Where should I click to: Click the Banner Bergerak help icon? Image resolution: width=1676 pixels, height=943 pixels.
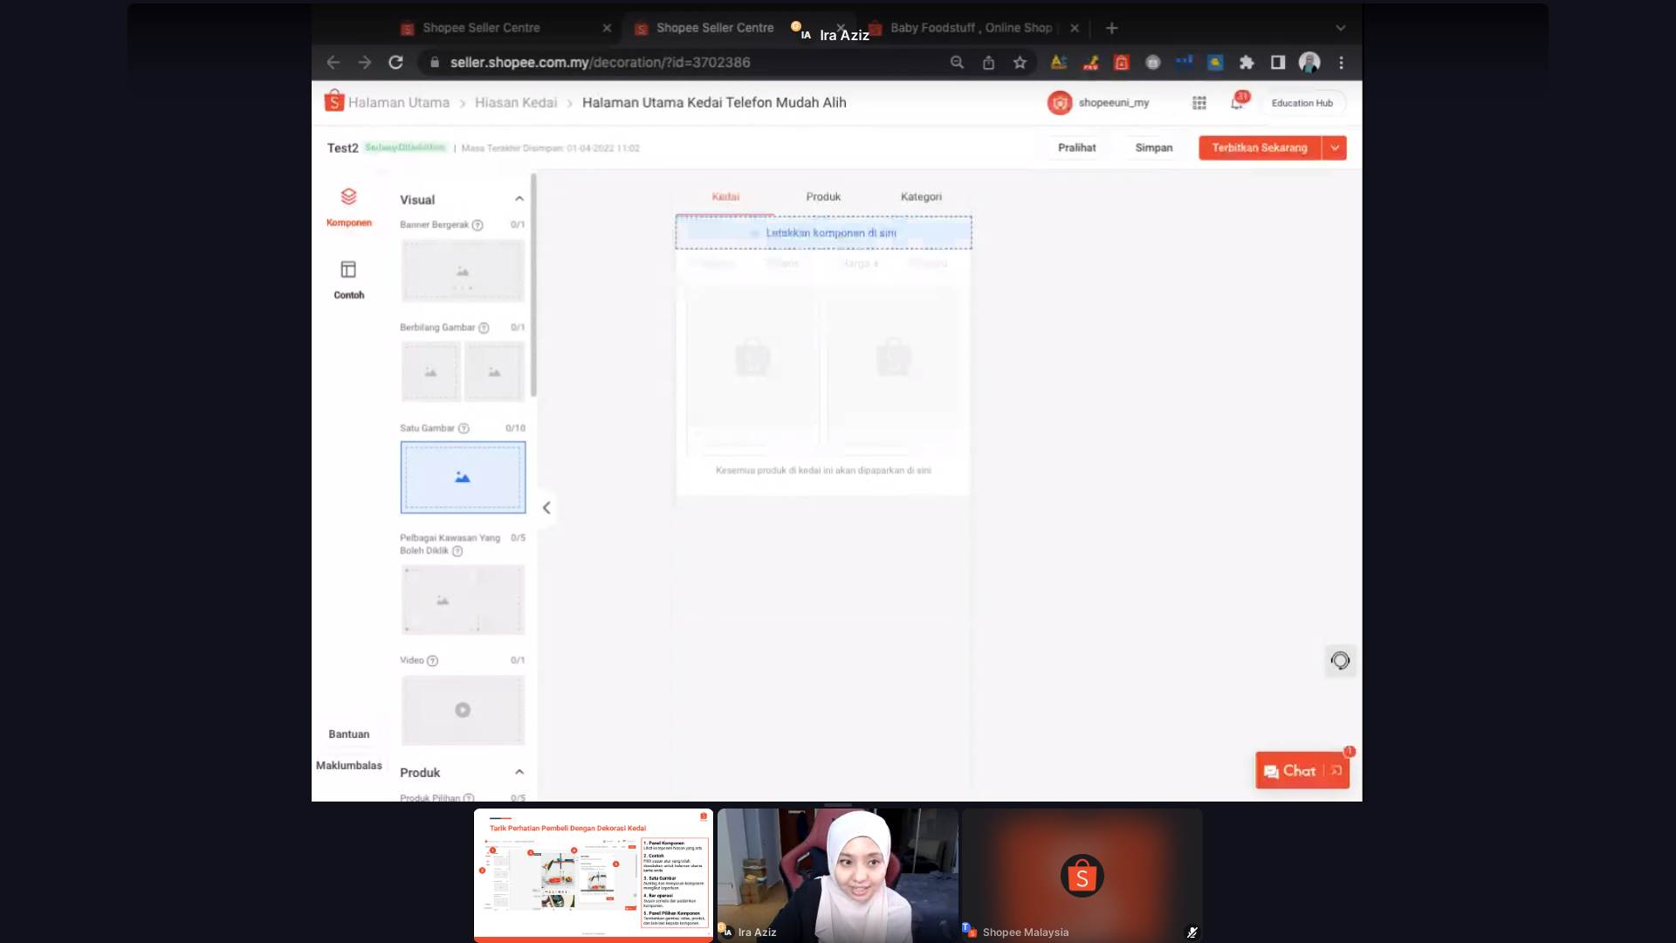477,225
